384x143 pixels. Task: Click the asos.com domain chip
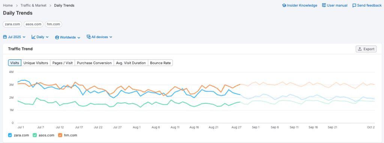pyautogui.click(x=33, y=24)
